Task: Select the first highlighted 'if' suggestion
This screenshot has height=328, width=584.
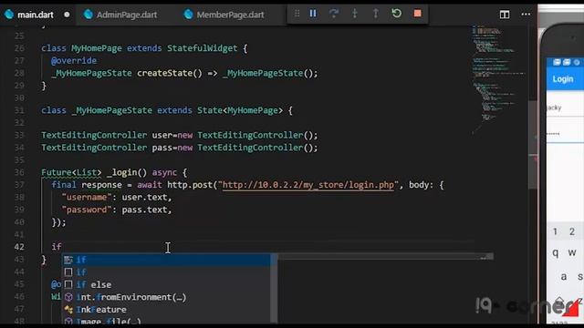Action: pyautogui.click(x=166, y=260)
